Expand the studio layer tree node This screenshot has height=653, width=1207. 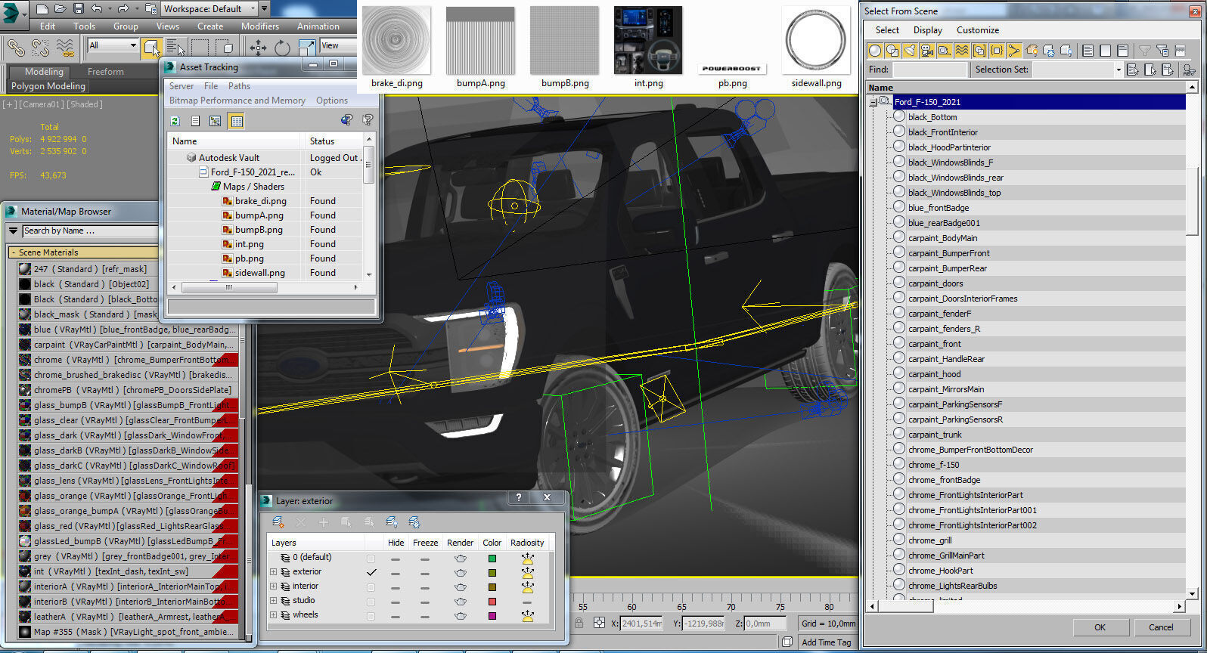[274, 601]
